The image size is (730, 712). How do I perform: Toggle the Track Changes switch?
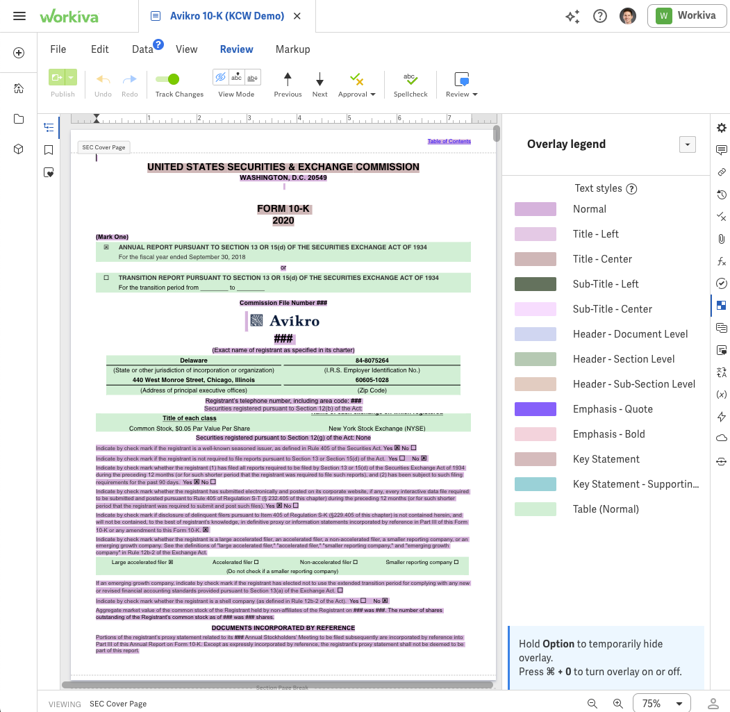167,79
